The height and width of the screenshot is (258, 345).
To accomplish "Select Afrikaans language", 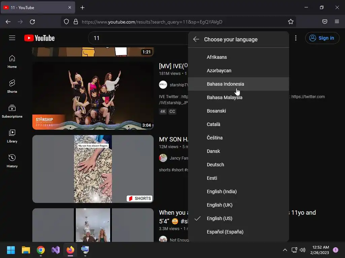I will click(x=238, y=57).
